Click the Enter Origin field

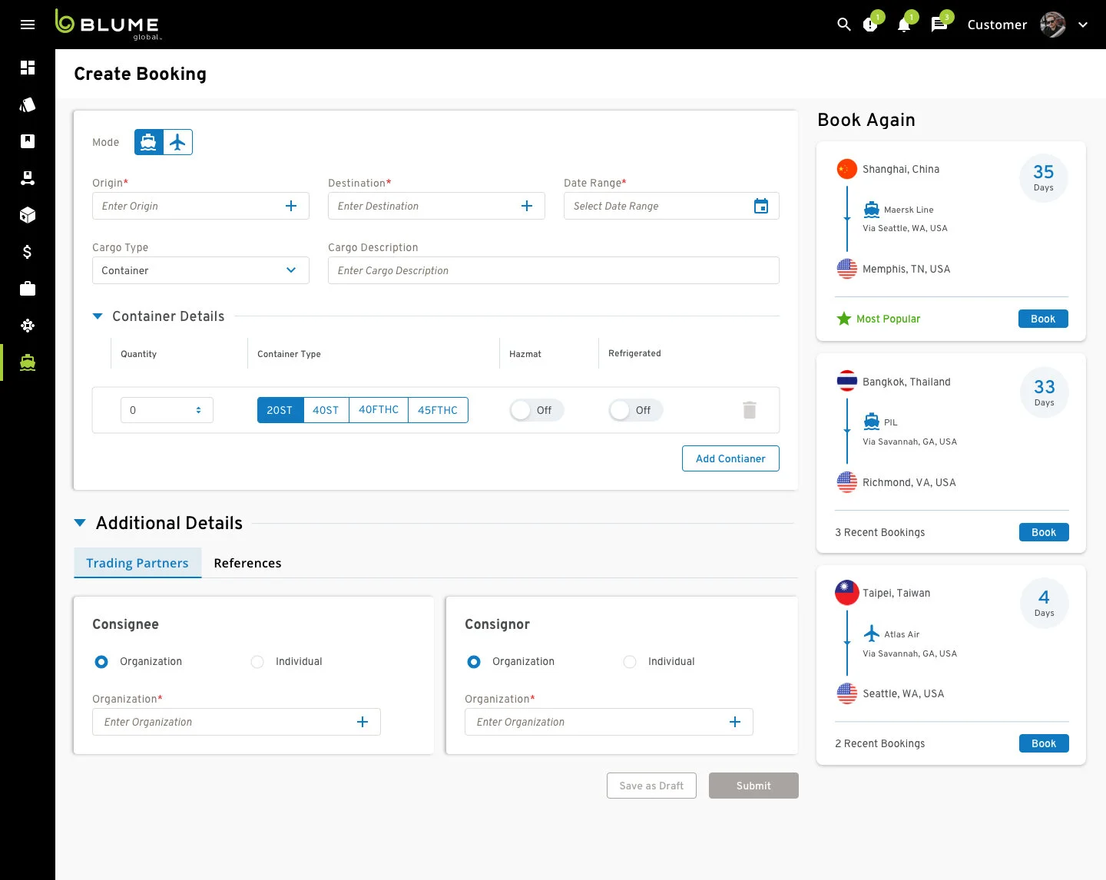200,206
